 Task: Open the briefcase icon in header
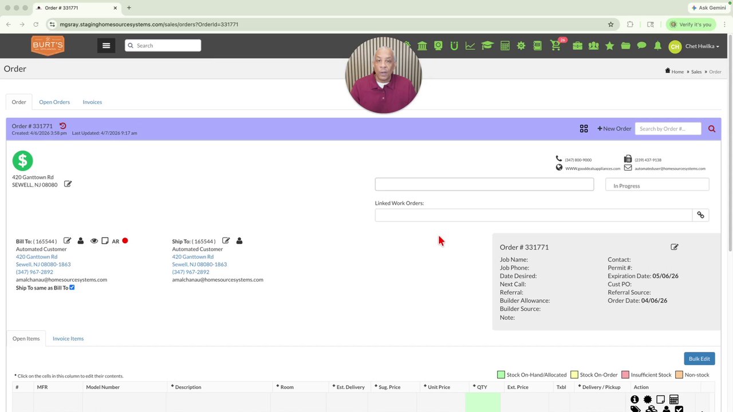click(x=577, y=46)
